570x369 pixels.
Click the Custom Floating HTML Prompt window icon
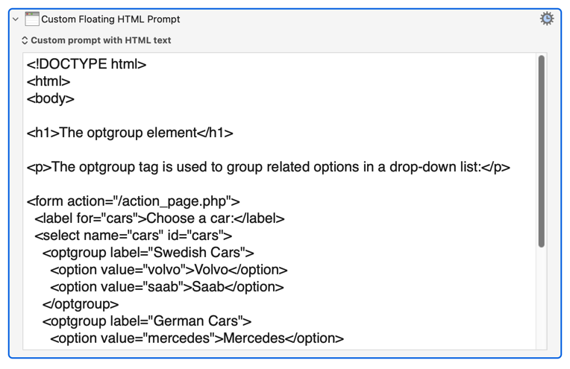click(31, 19)
